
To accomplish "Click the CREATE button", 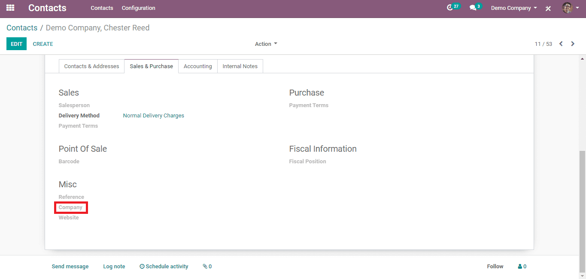I will coord(43,44).
